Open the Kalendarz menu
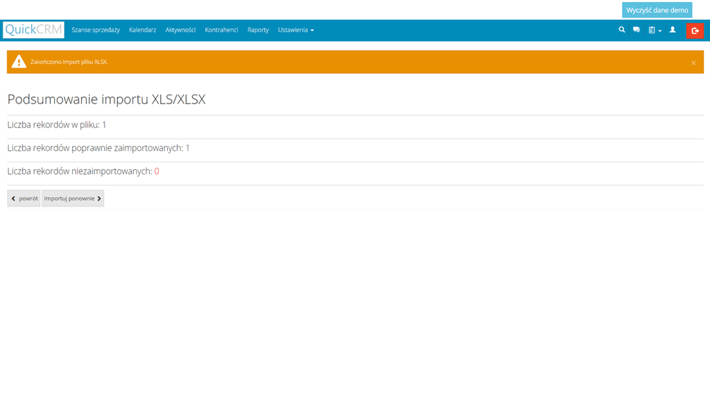The width and height of the screenshot is (710, 404). click(142, 30)
